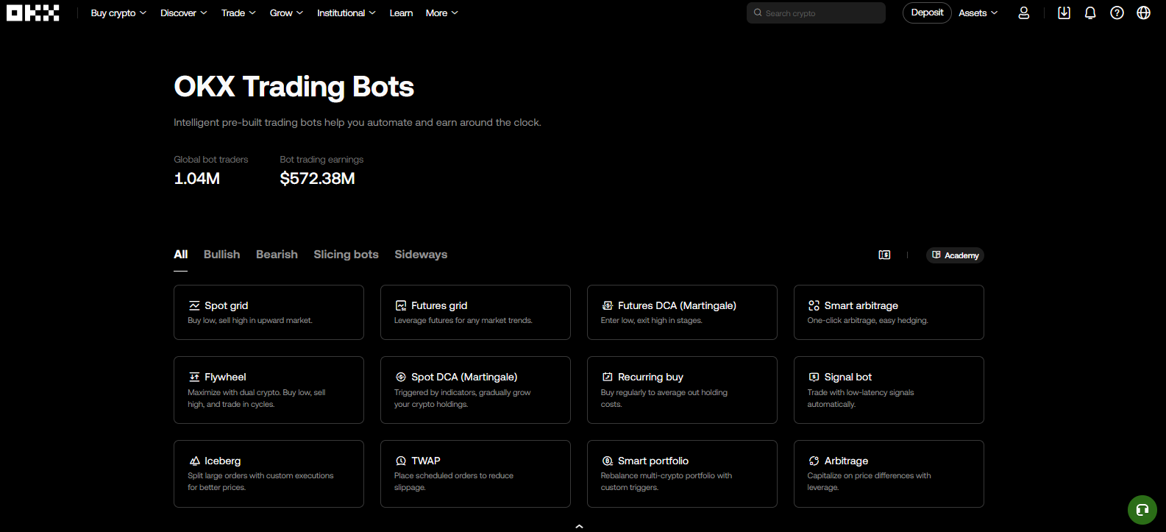The image size is (1166, 532).
Task: Click the Futures grid bot icon
Action: (401, 305)
